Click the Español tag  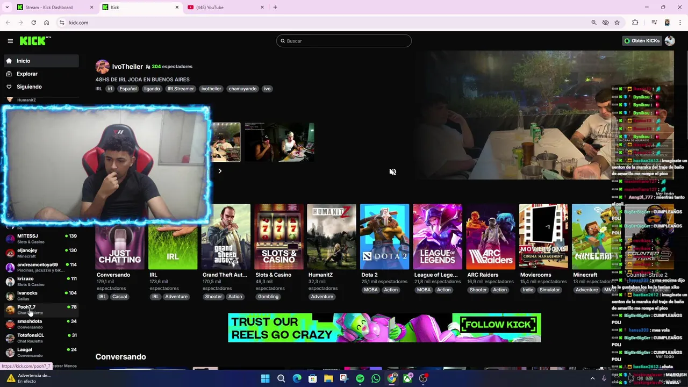[x=128, y=89]
